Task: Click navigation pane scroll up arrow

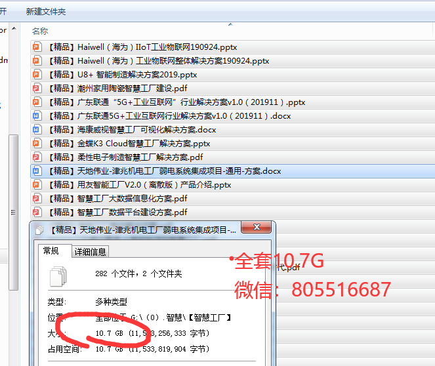Action: [x=14, y=29]
